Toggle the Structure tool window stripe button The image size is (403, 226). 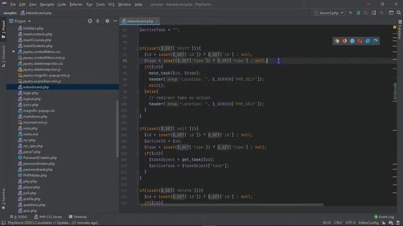point(3,56)
